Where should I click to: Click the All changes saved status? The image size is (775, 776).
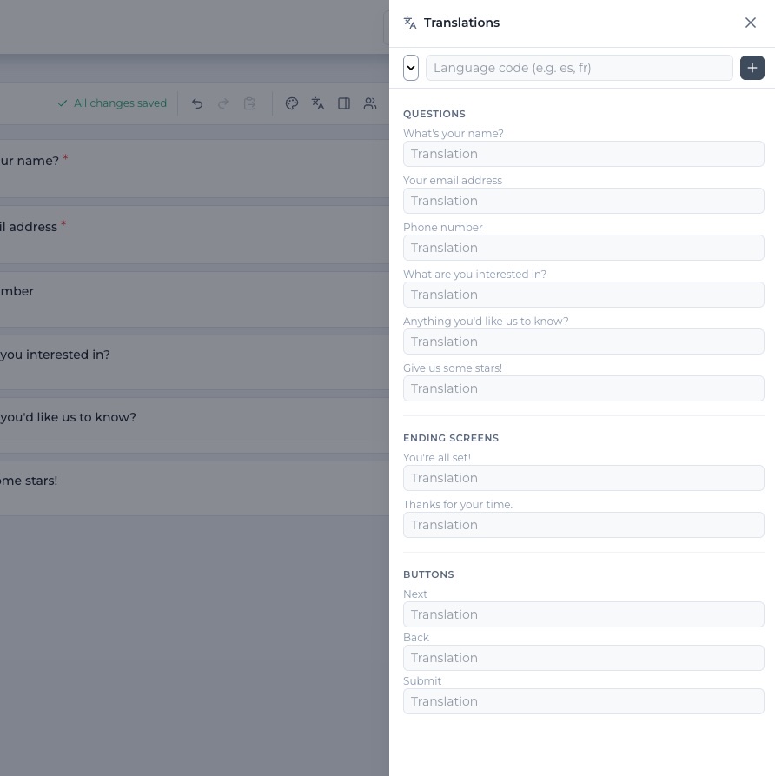coord(113,103)
